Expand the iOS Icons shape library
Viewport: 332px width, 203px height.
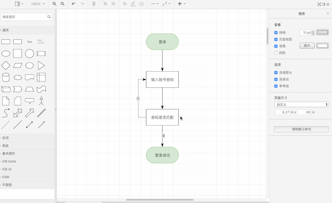click(x=9, y=161)
